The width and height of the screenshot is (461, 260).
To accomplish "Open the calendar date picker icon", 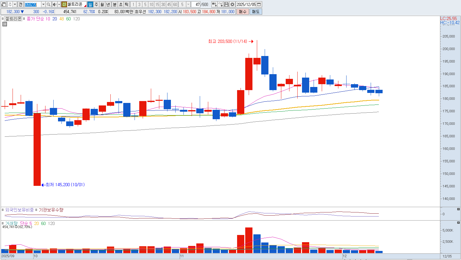I will (259, 4).
